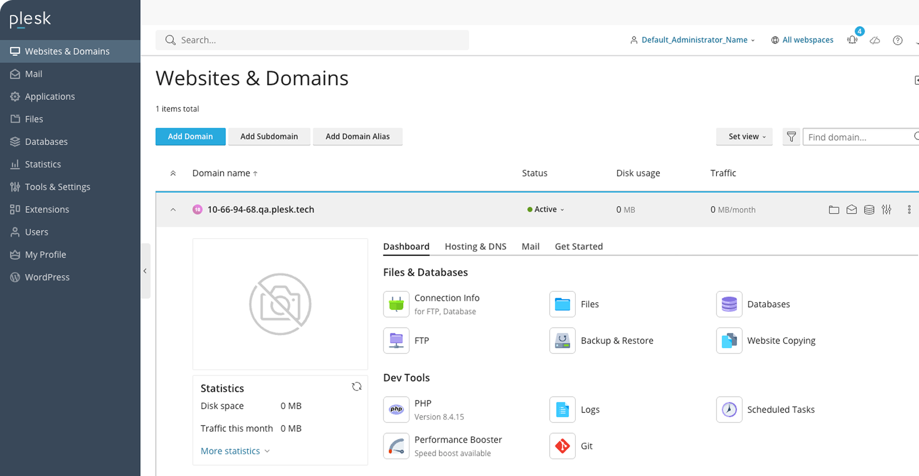Open the Performance Booster icon
The image size is (919, 476).
pyautogui.click(x=396, y=446)
